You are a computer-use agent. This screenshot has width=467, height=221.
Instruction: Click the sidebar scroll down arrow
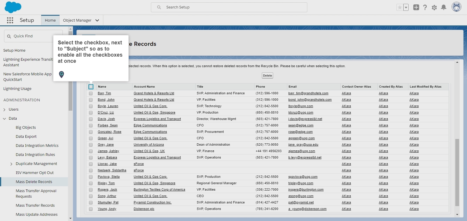[x=70, y=218]
